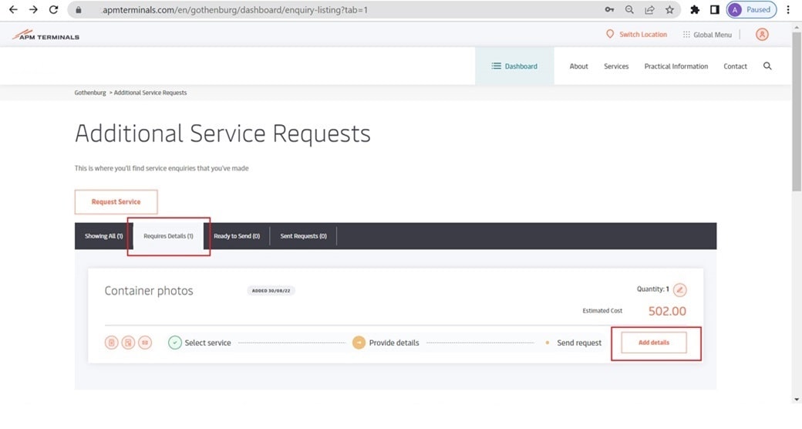Click the user account profile icon

coord(762,35)
